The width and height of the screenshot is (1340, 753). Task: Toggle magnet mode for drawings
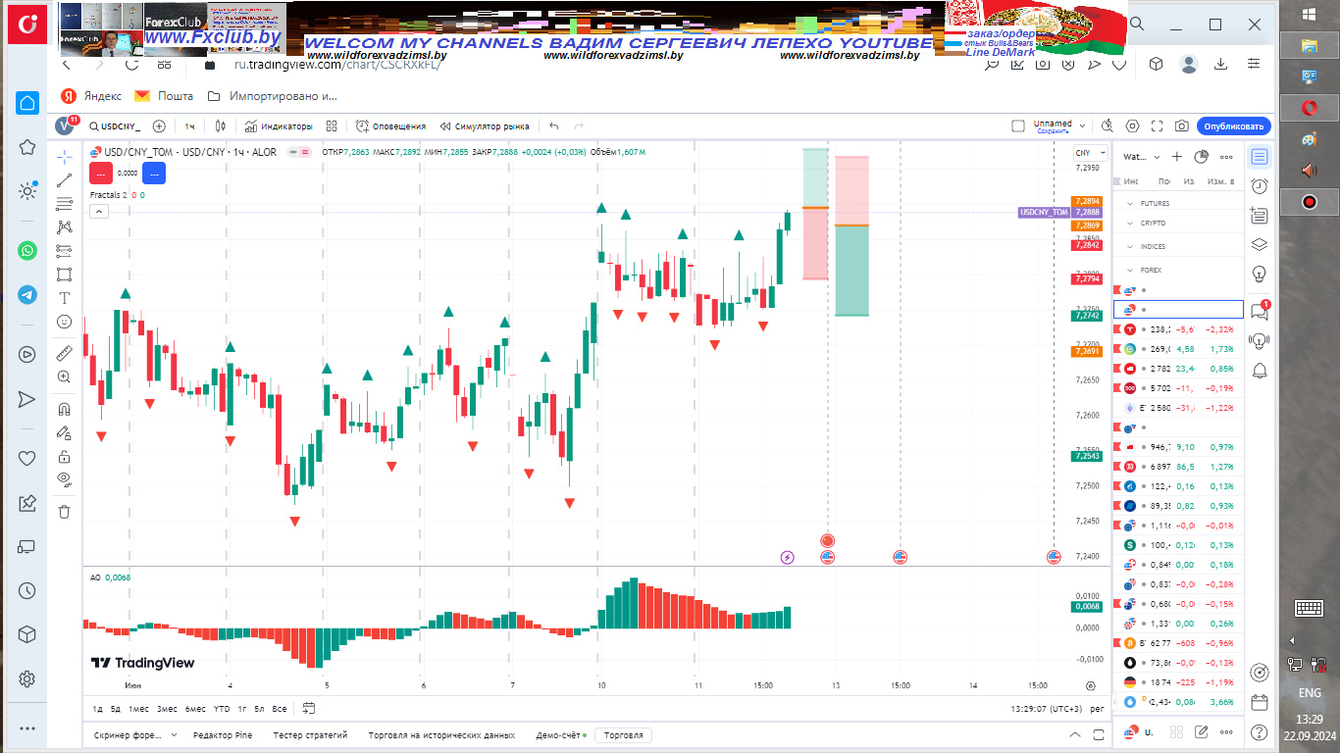[64, 409]
